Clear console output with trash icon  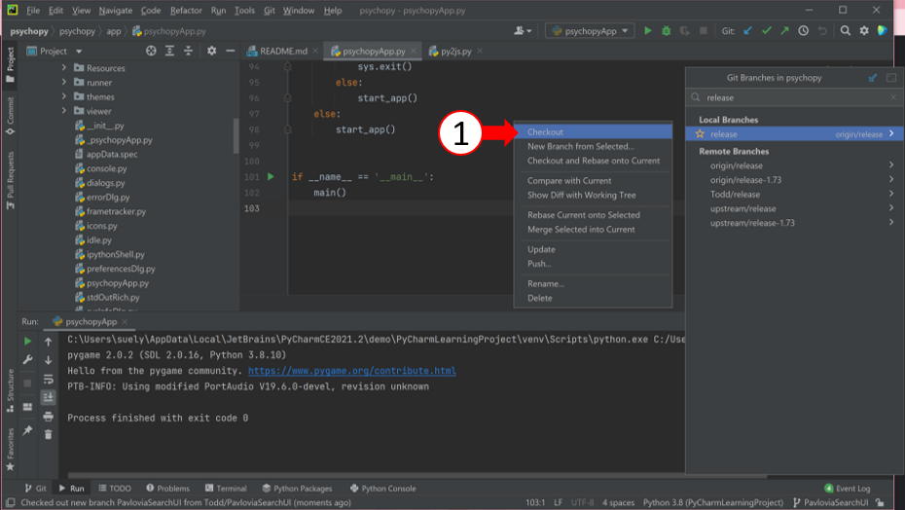click(x=49, y=434)
